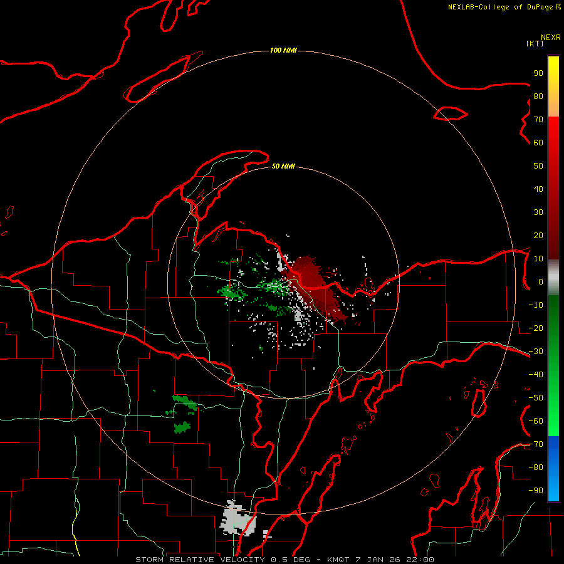This screenshot has width=564, height=564.
Task: Click the lowest green echo blob southwest of the radar
Action: 182,427
